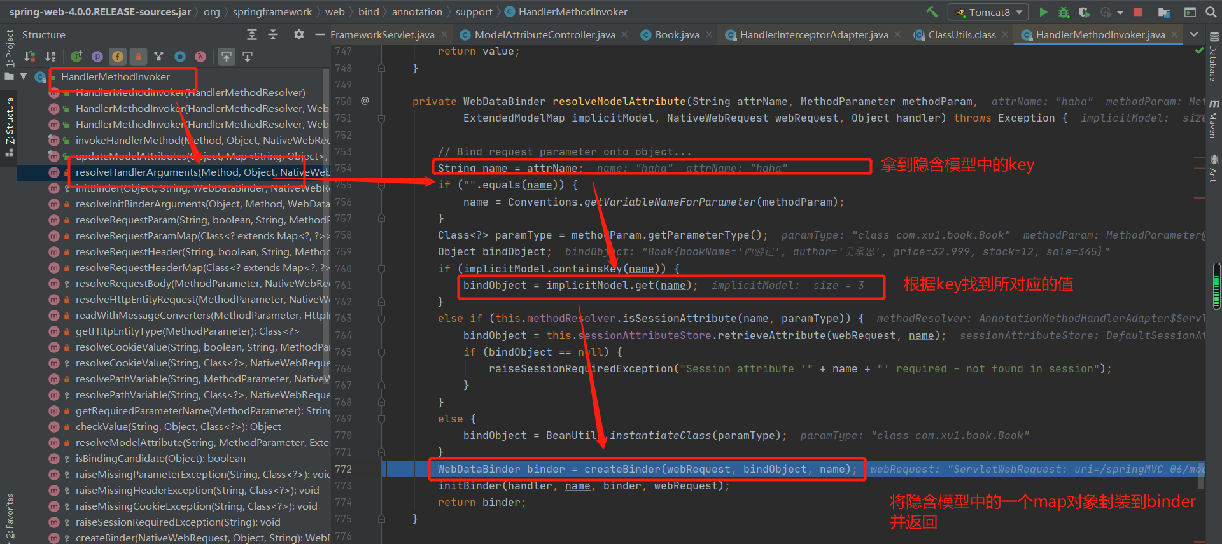The height and width of the screenshot is (544, 1222).
Task: Open the Tomcat8 run configuration dropdown
Action: [x=988, y=12]
